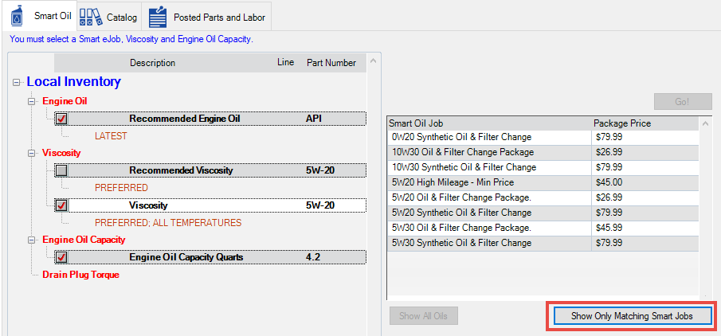This screenshot has width=721, height=336.
Task: Select the Drain Plug Torque tree item
Action: [80, 275]
